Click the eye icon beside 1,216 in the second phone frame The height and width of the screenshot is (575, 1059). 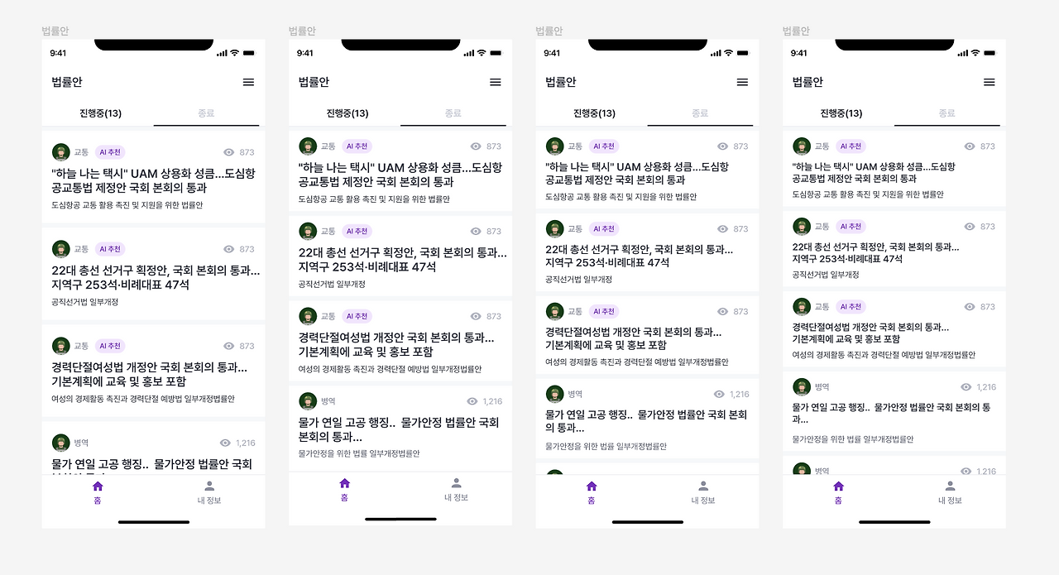click(472, 401)
